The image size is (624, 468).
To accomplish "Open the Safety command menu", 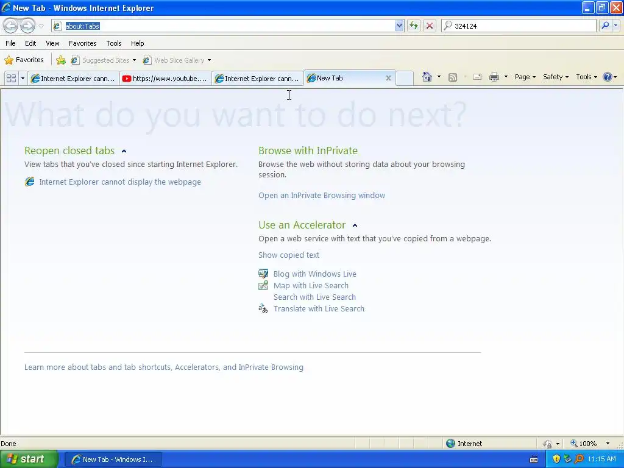I will click(x=556, y=77).
